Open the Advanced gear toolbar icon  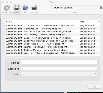tap(7, 8)
